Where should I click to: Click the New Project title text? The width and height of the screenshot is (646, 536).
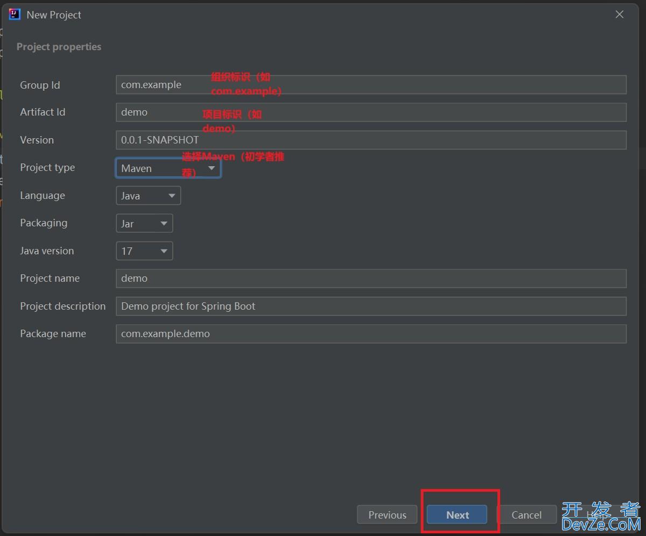pyautogui.click(x=54, y=15)
